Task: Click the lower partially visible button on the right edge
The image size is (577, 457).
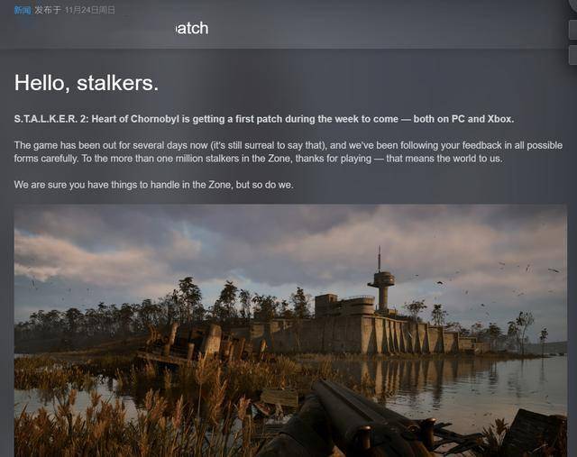Action: [x=572, y=55]
